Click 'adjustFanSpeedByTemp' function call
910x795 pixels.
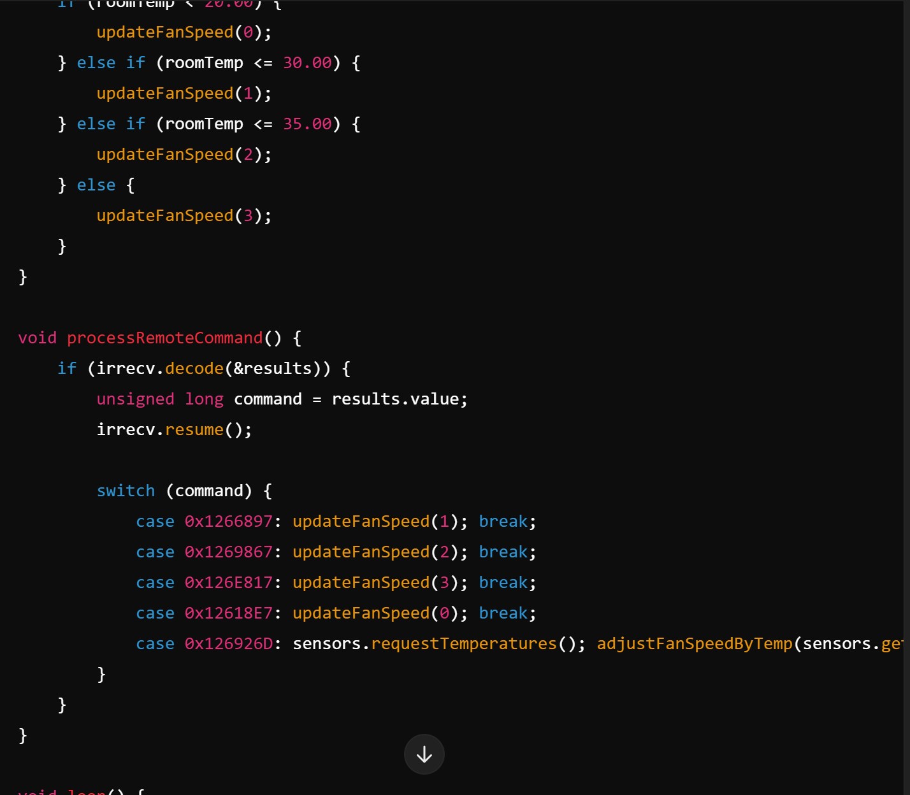tap(695, 643)
